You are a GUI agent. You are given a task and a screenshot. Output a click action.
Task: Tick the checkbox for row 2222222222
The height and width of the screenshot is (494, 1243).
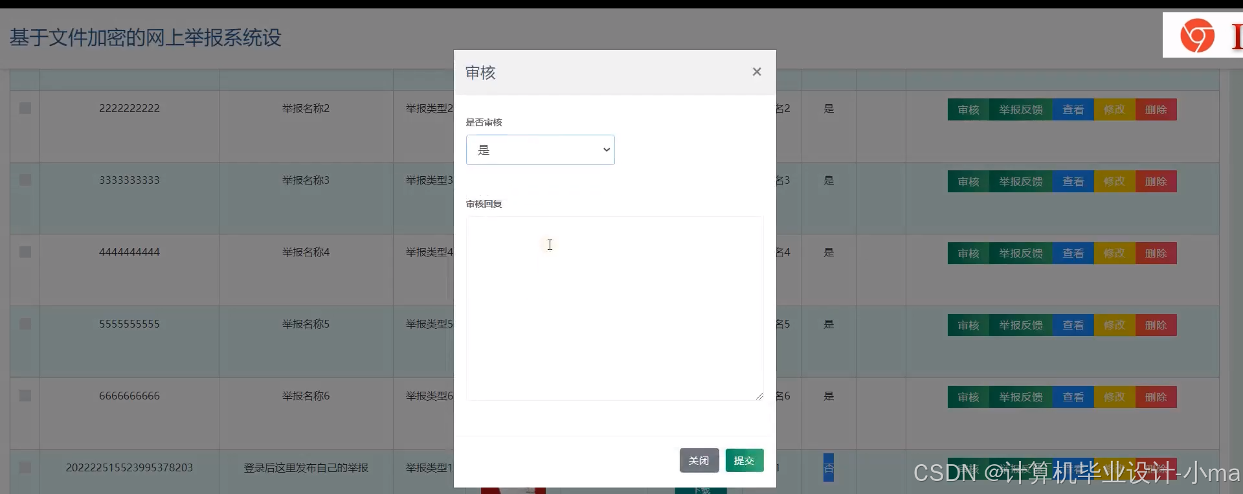(x=25, y=108)
